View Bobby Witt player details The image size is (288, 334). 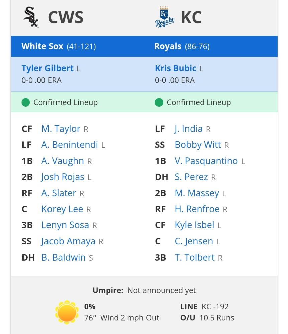[198, 145]
